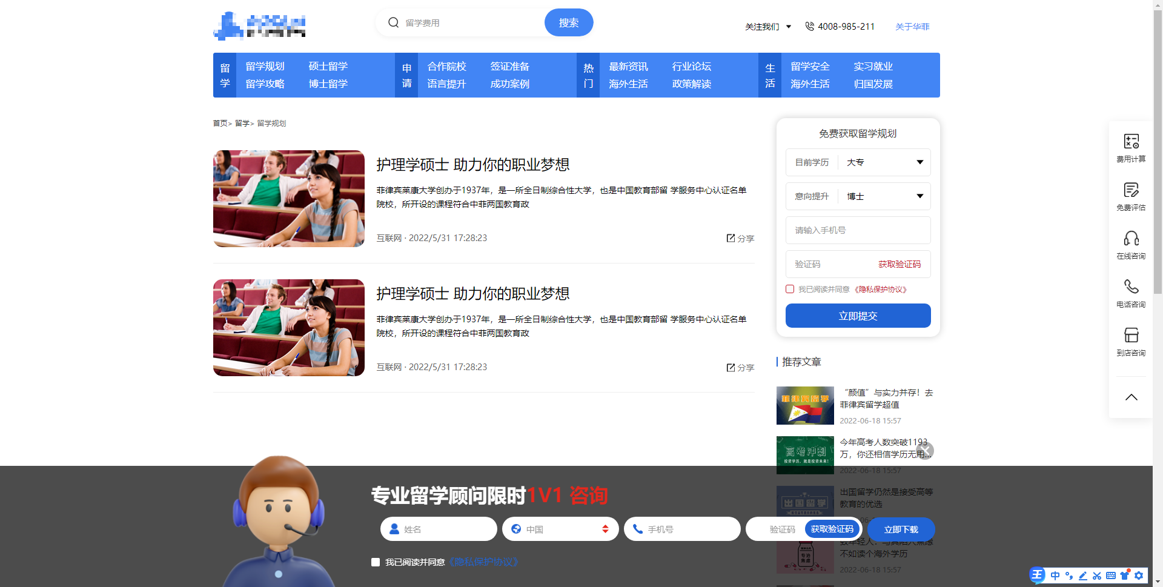Viewport: 1163px width, 587px height.
Task: Open the 费用计算 calculator icon
Action: click(x=1131, y=141)
